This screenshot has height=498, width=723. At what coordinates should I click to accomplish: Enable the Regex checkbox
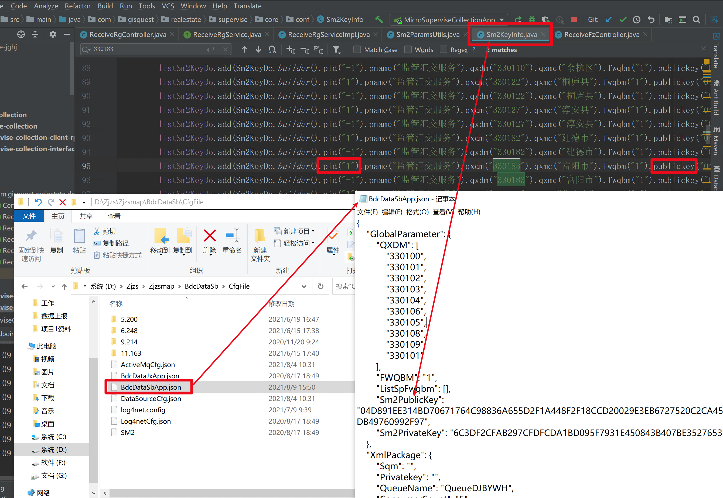[444, 50]
